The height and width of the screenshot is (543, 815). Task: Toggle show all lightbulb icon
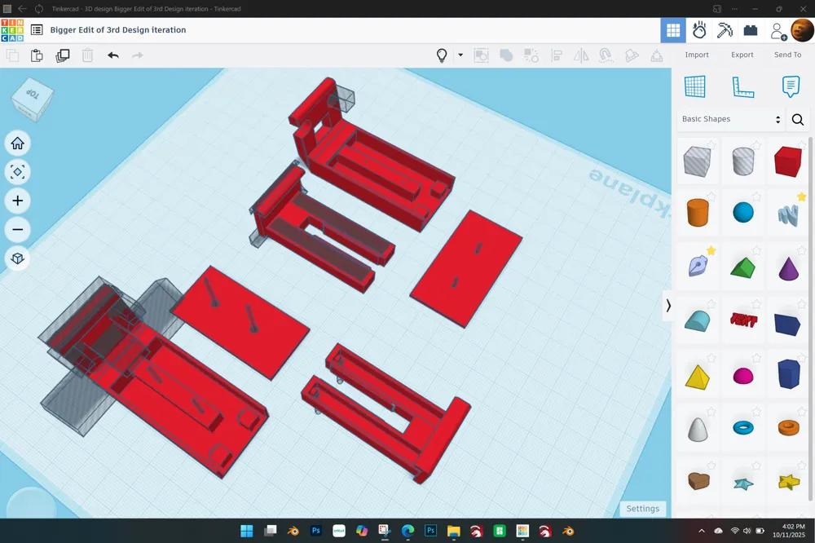click(x=442, y=55)
